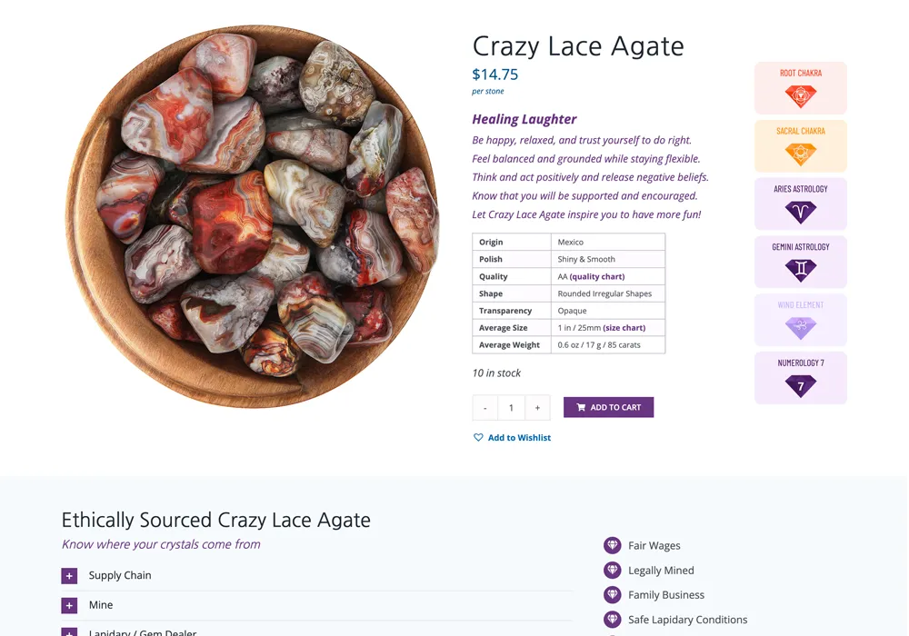Screen dimensions: 909x636
Task: Decrease the quantity with the minus stepper
Action: (484, 407)
